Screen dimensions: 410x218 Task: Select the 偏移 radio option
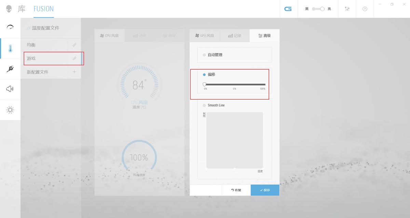(x=204, y=74)
